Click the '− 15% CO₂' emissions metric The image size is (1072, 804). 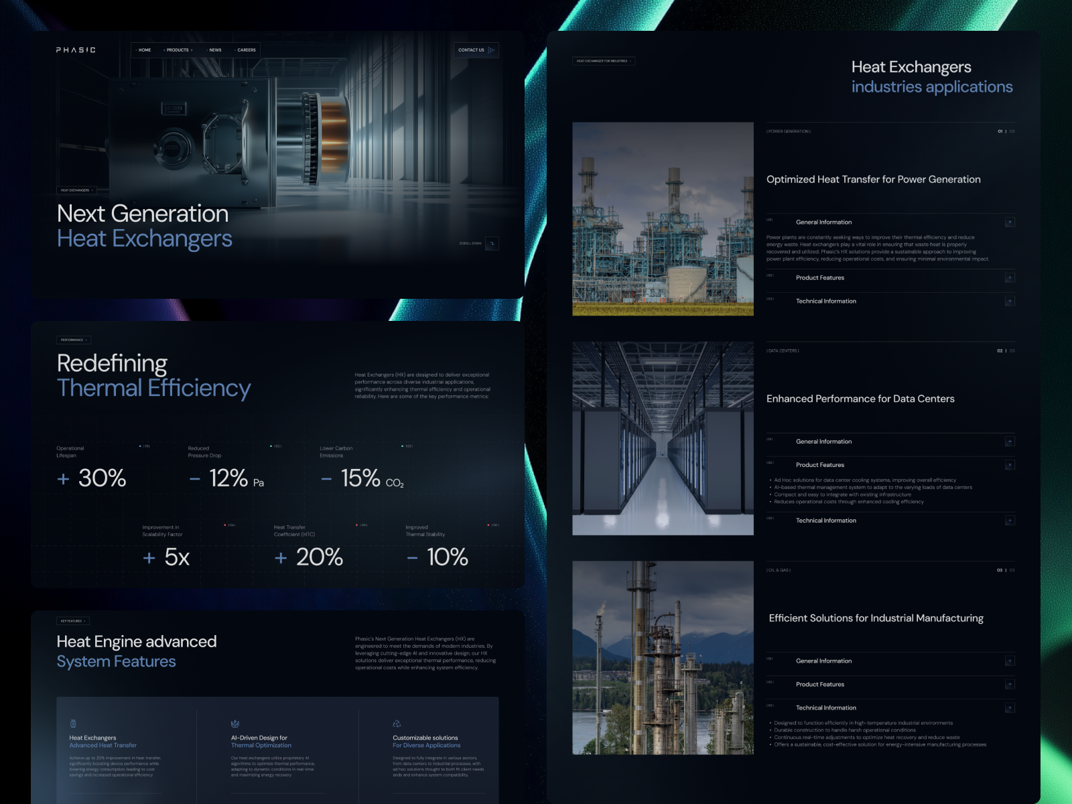pyautogui.click(x=362, y=478)
